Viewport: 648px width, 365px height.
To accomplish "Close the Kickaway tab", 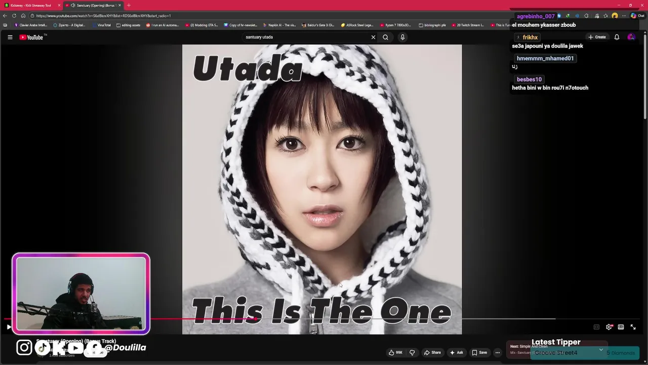I will [59, 5].
